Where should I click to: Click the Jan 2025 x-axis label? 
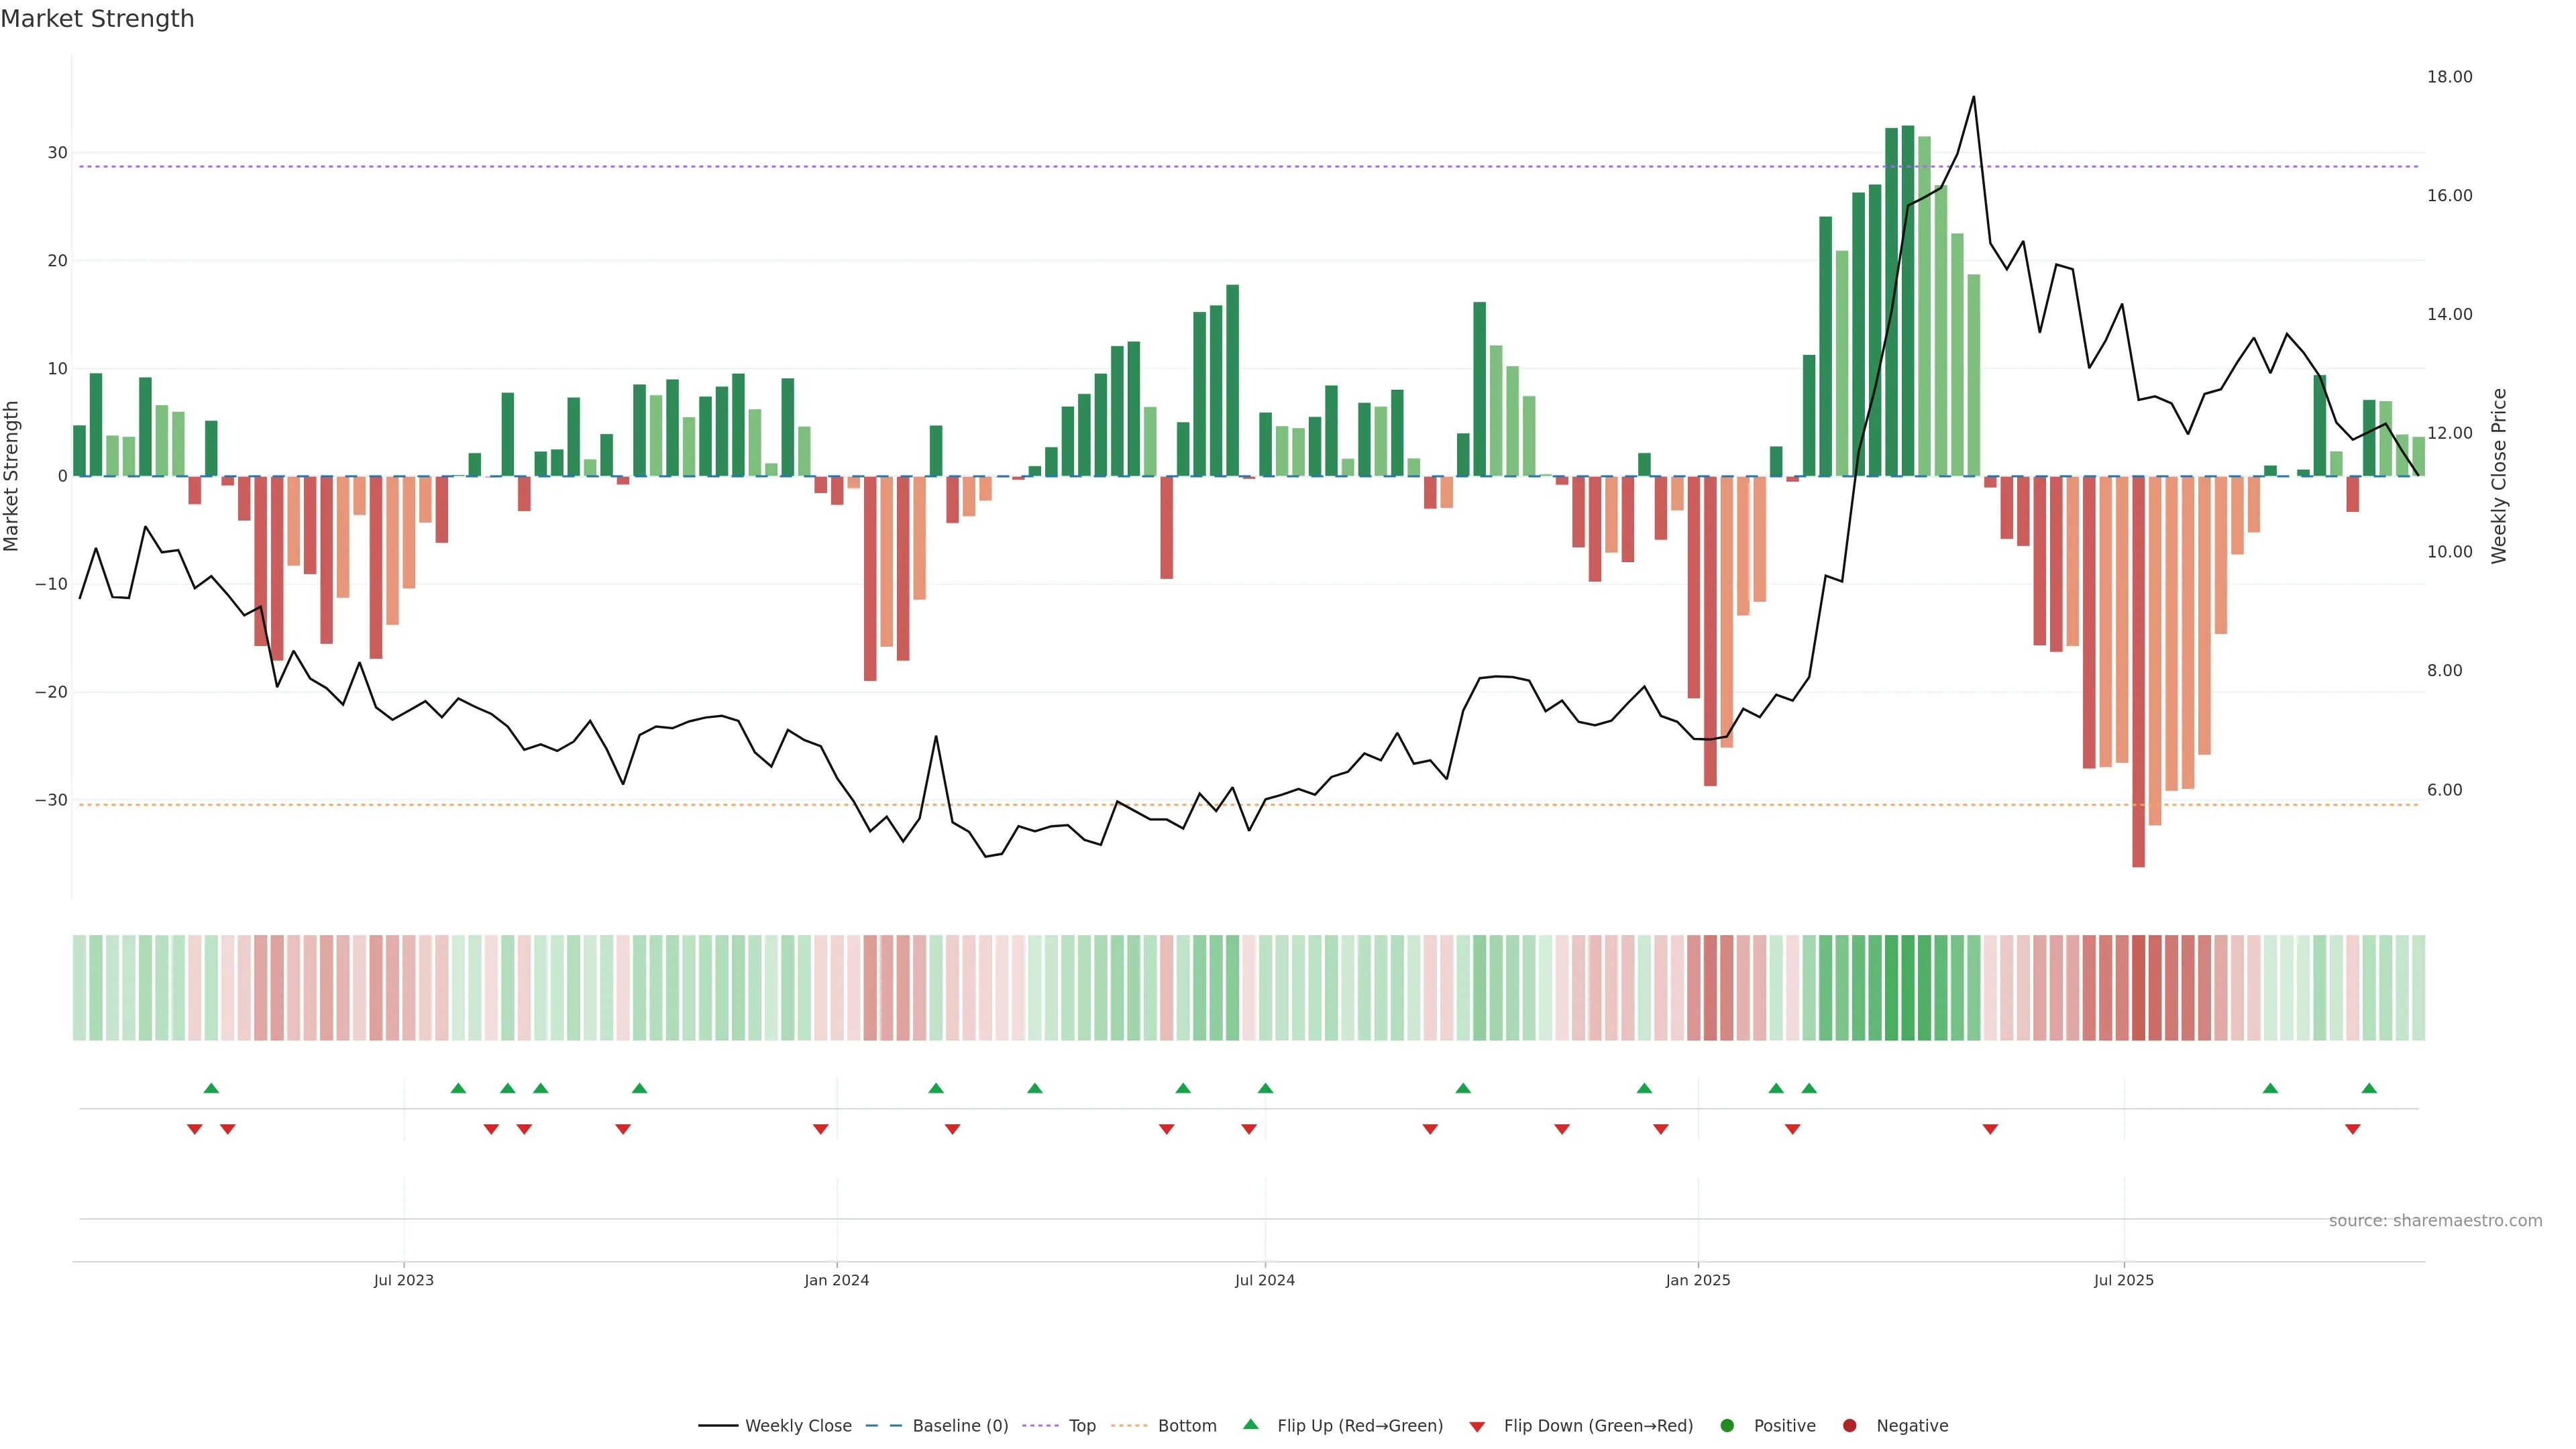click(x=1697, y=1280)
